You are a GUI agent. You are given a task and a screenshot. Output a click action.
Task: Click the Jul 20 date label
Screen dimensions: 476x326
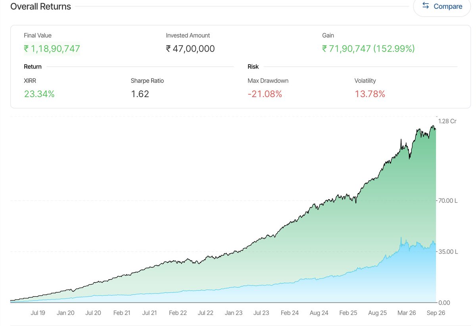(x=93, y=313)
